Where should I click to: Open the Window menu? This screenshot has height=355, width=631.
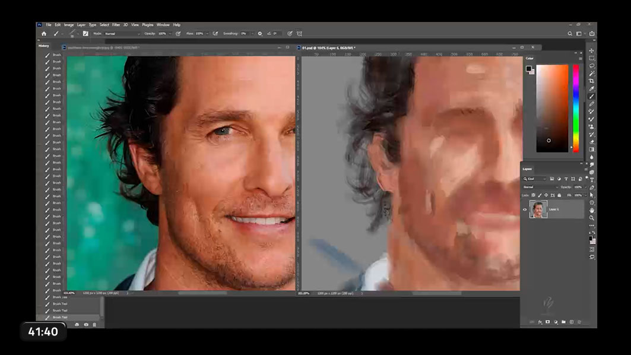click(163, 25)
